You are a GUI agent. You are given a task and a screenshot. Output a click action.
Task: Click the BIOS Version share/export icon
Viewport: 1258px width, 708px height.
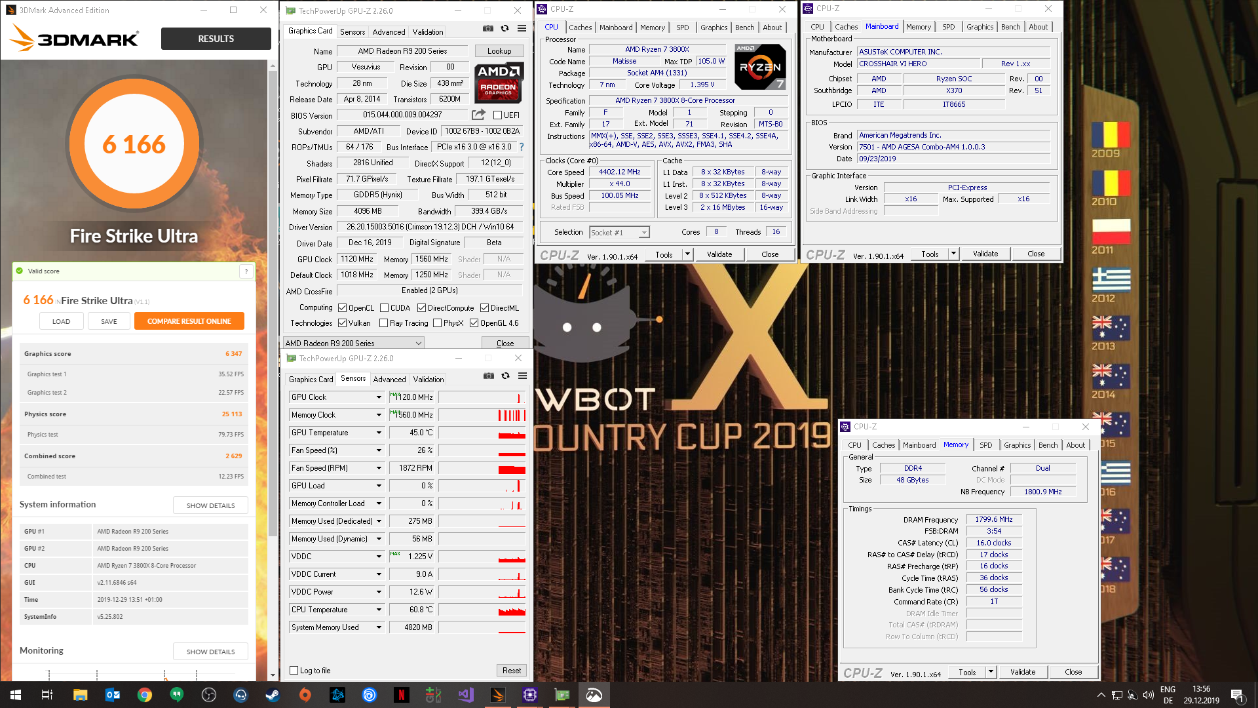point(478,115)
